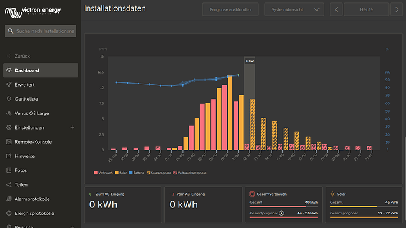The image size is (406, 228).
Task: Toggle Verbrauchsprognose series in legend
Action: [x=190, y=173]
